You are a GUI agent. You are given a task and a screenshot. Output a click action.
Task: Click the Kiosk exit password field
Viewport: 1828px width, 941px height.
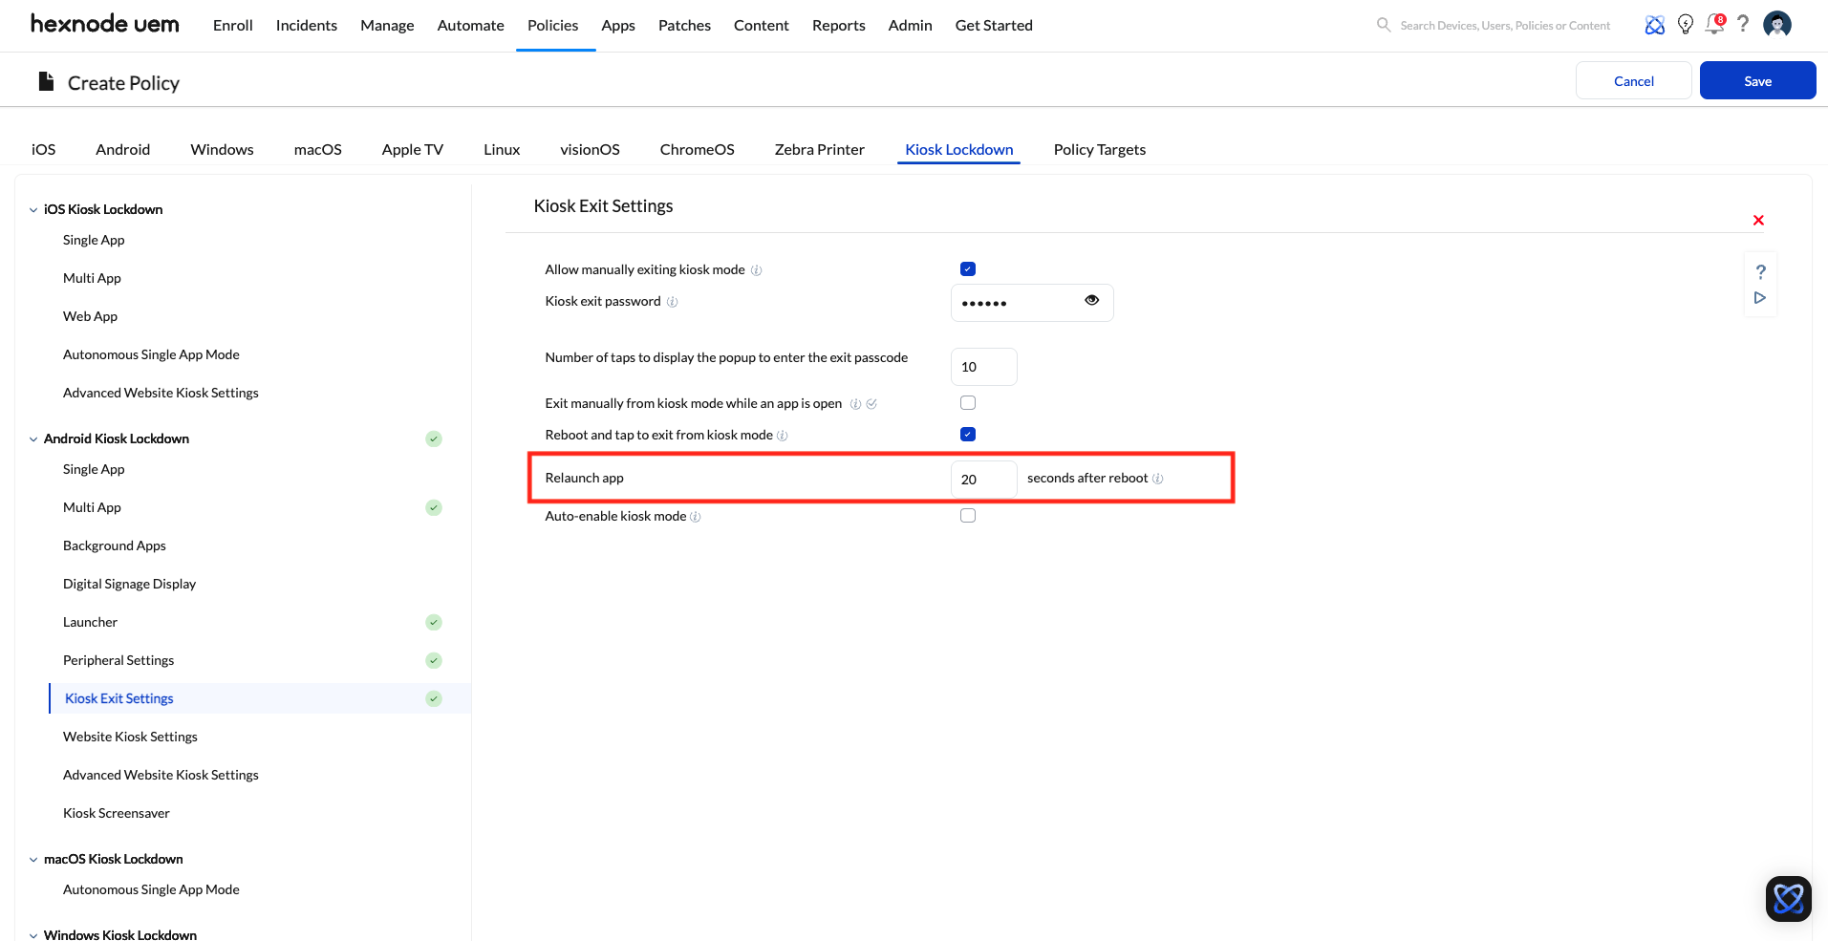tap(1032, 303)
